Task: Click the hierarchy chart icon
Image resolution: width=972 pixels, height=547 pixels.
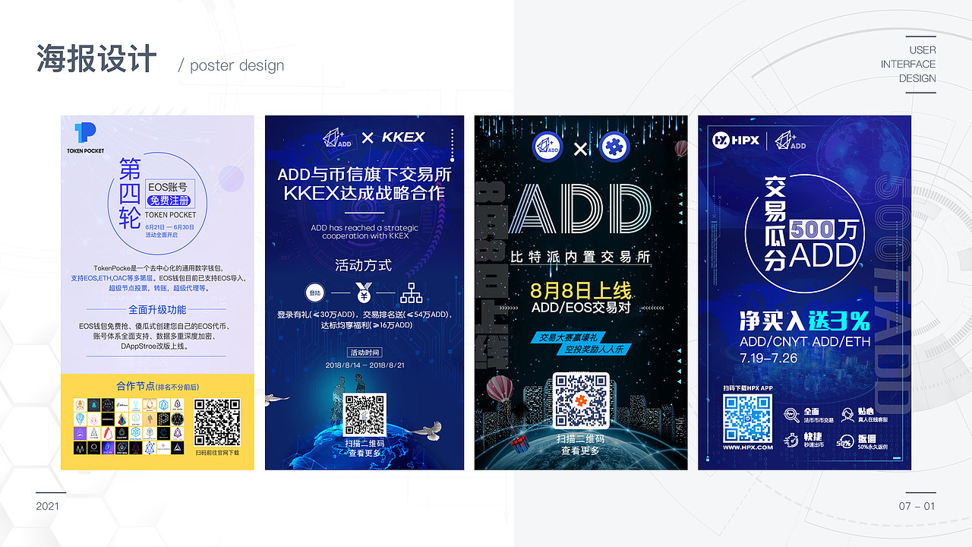Action: (412, 293)
